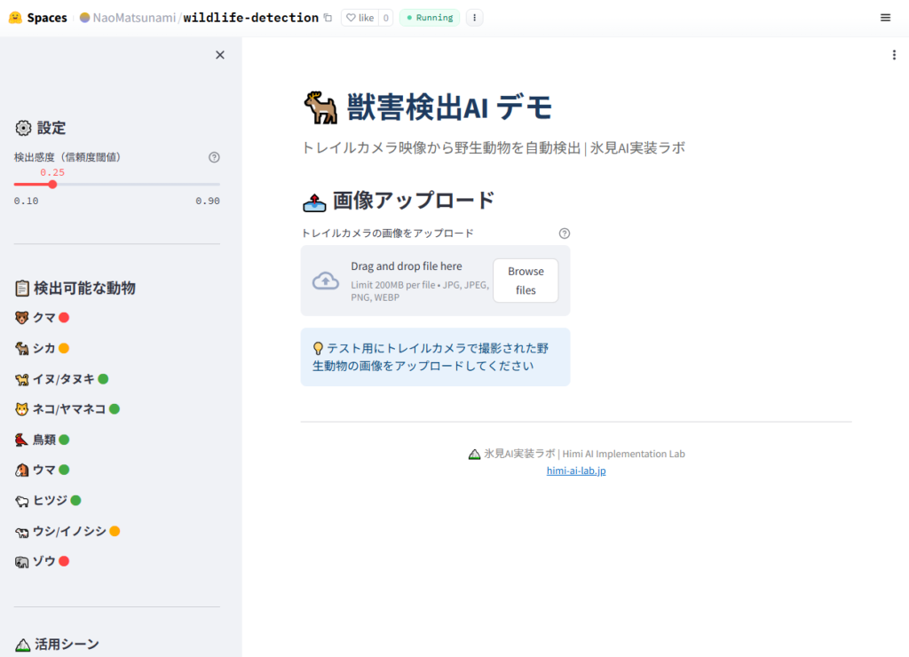Open the Streamlit app options kebab menu
This screenshot has width=909, height=657.
894,55
